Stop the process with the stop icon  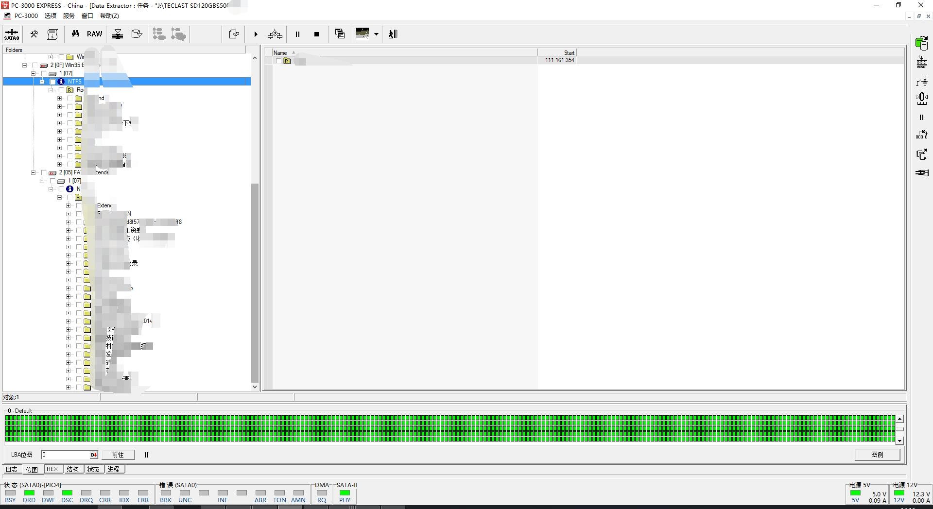pos(316,34)
